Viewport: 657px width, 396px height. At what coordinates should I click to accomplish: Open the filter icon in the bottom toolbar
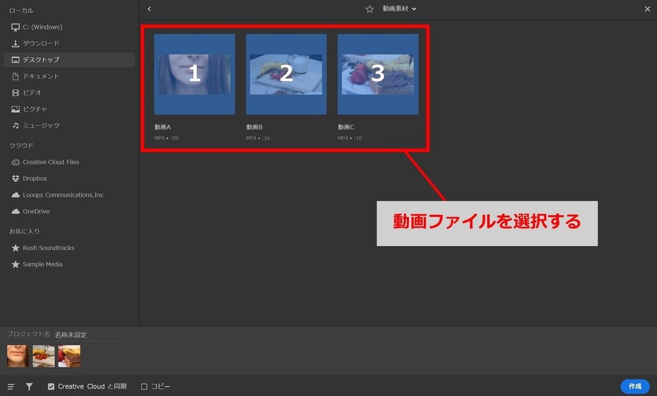pos(29,386)
